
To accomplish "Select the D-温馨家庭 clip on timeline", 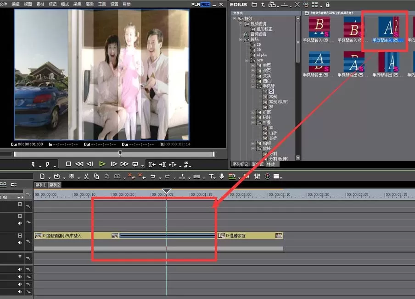I will tap(250, 236).
